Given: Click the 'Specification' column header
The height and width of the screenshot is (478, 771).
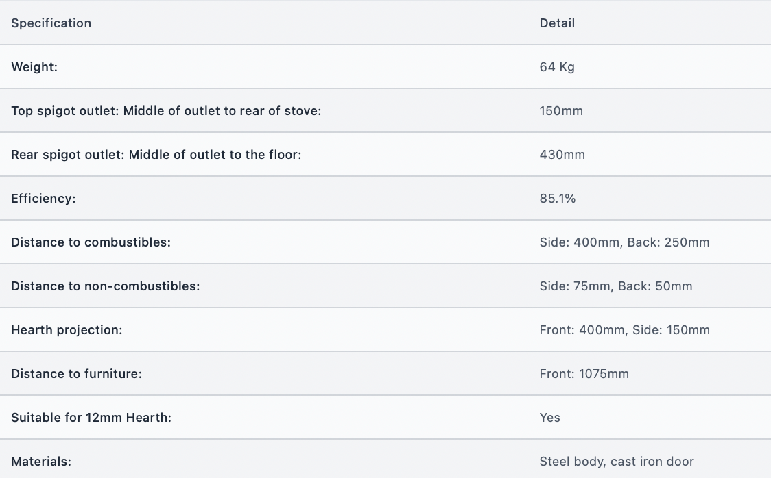Looking at the screenshot, I should 51,23.
